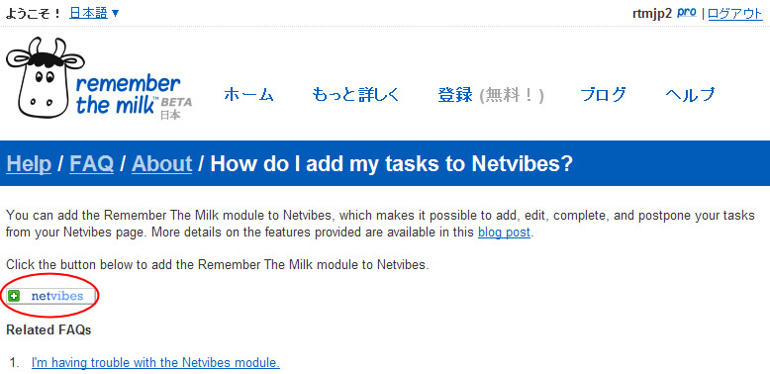Screen dimensions: 770x374
Task: Open the rtmjp2 username profile
Action: coord(651,13)
